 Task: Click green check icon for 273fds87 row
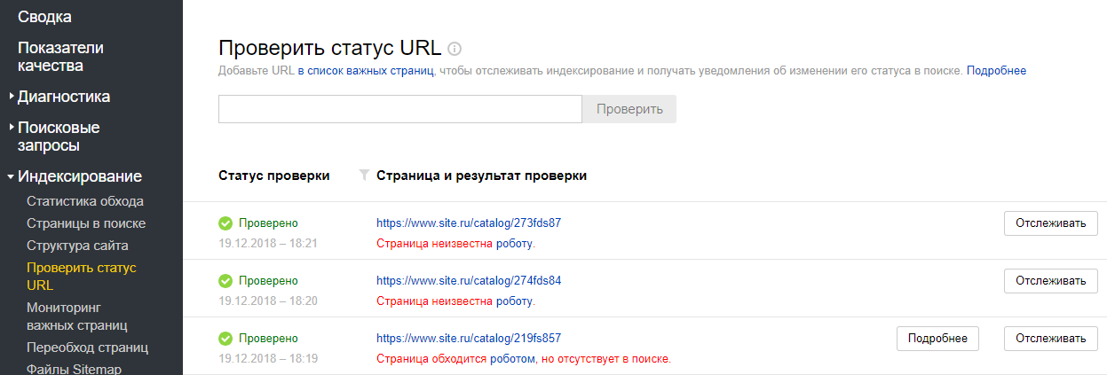225,223
